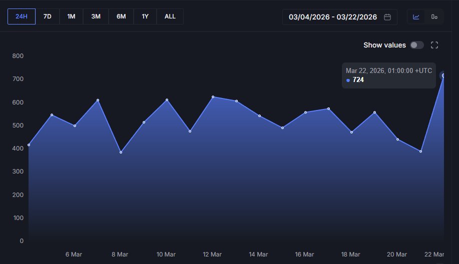Select the 24H time range tab
The width and height of the screenshot is (459, 264).
[22, 16]
